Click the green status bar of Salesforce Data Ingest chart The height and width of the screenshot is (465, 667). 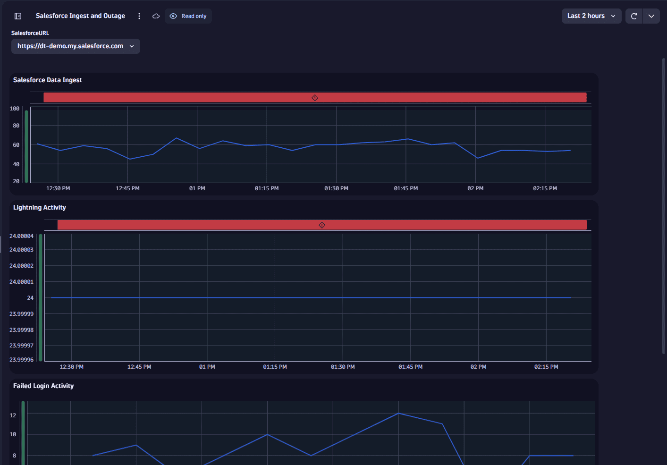tap(26, 146)
